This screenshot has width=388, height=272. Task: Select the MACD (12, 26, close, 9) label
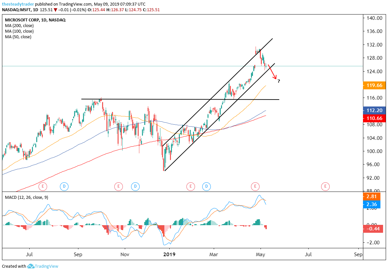point(27,197)
